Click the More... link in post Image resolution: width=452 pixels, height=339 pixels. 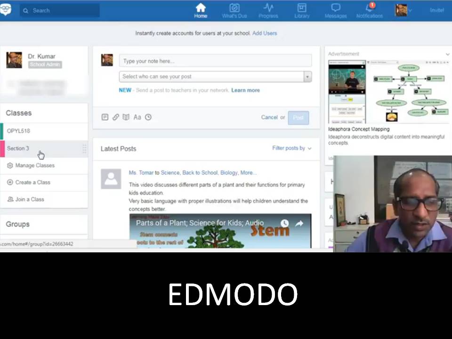coord(248,173)
